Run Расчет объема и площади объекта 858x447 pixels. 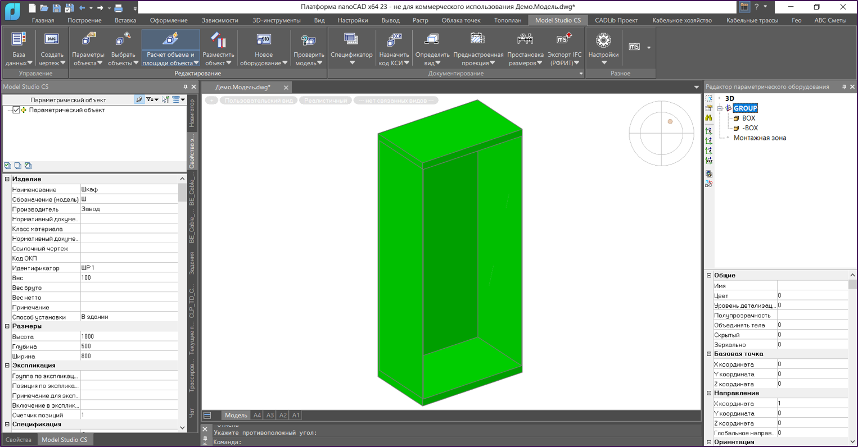click(x=170, y=49)
